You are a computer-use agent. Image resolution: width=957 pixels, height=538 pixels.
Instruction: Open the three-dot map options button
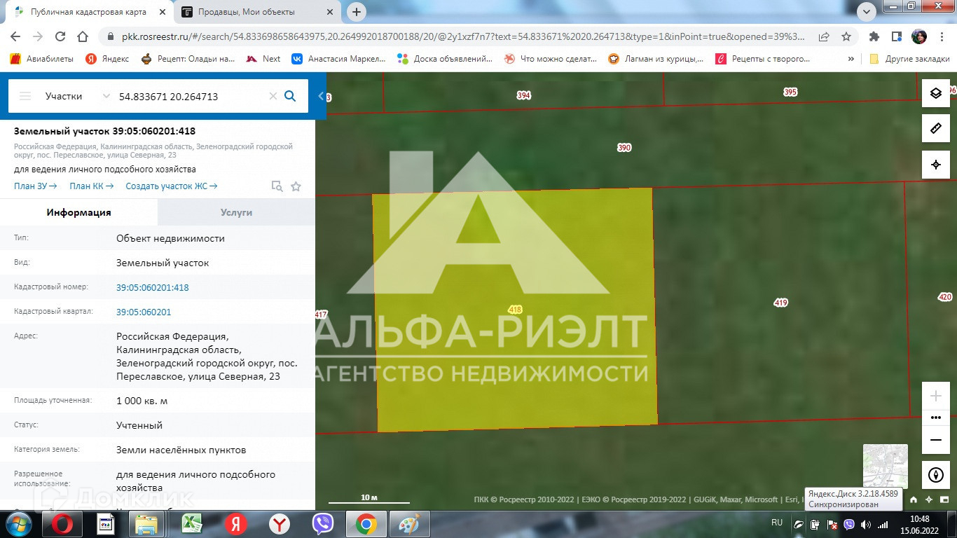coord(936,418)
